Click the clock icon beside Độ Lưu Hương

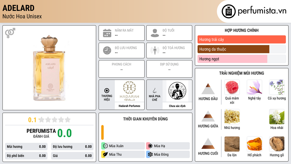pos(107,50)
